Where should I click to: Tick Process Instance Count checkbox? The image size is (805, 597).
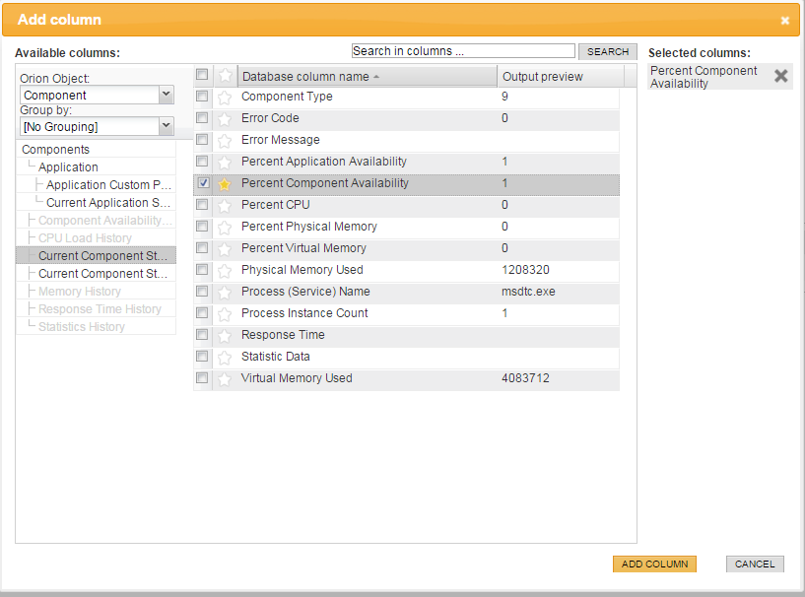(202, 312)
